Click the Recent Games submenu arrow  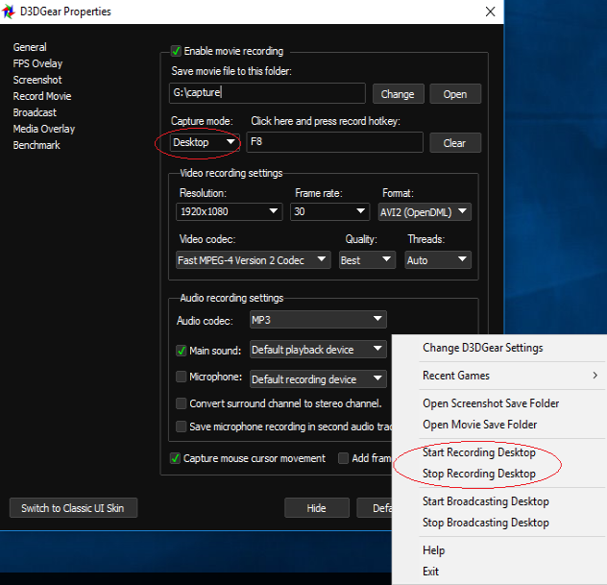(595, 376)
